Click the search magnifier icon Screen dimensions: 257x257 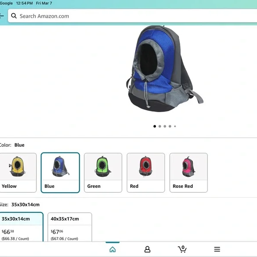14,16
